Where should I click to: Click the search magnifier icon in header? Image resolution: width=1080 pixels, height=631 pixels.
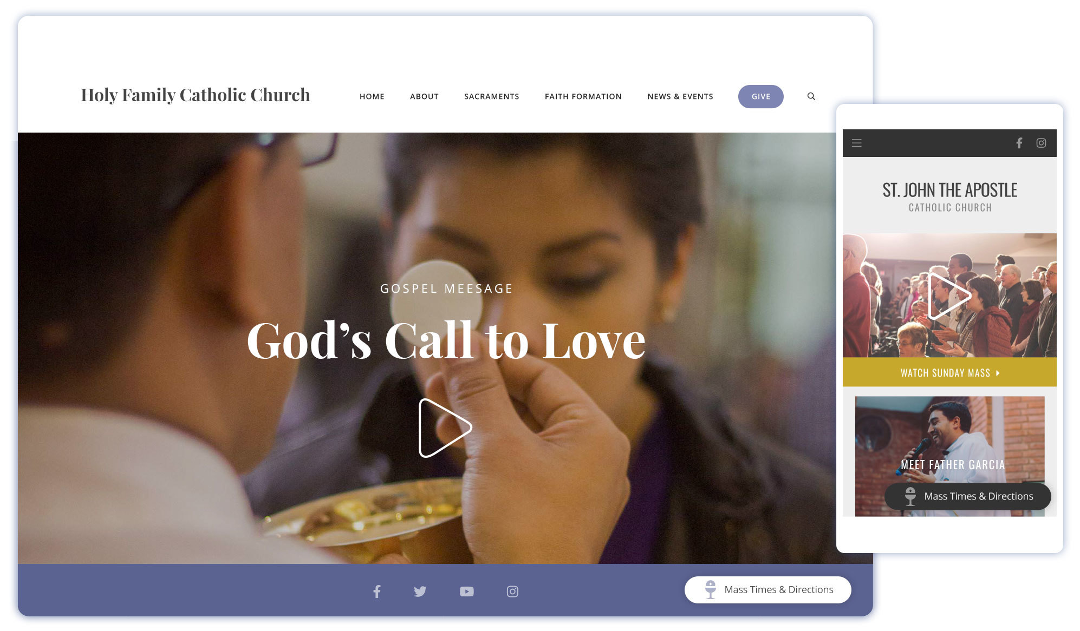811,96
